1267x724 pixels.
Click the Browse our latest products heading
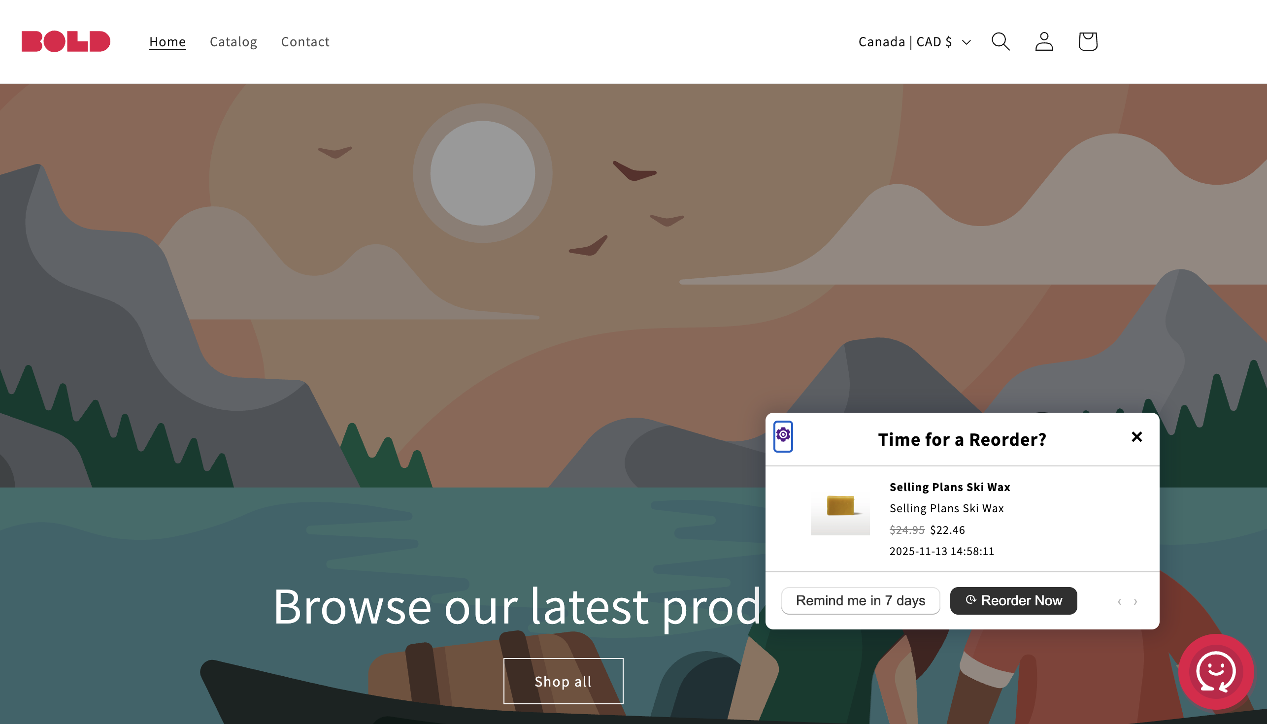[x=517, y=607]
